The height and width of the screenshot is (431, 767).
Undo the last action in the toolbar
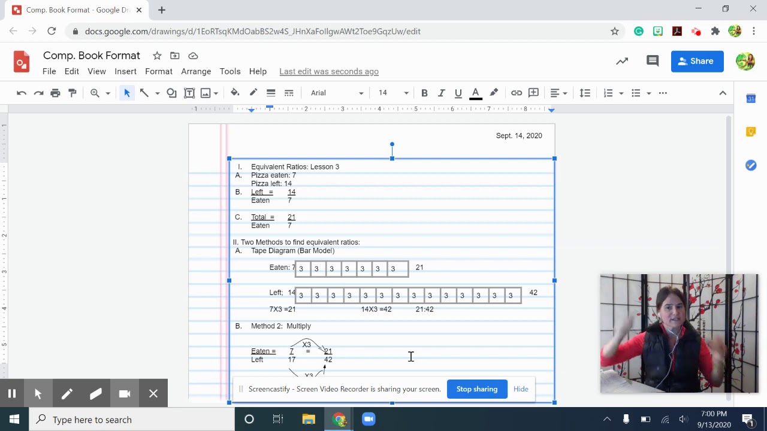(22, 93)
